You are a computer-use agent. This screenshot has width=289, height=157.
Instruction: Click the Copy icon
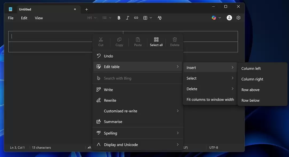click(119, 42)
